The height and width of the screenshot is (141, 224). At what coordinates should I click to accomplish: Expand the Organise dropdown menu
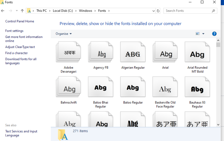pos(64,34)
